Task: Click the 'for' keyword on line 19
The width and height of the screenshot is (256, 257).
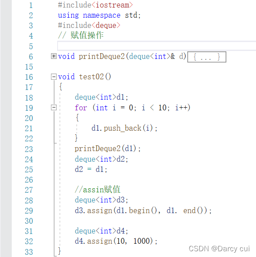Action: pyautogui.click(x=81, y=108)
